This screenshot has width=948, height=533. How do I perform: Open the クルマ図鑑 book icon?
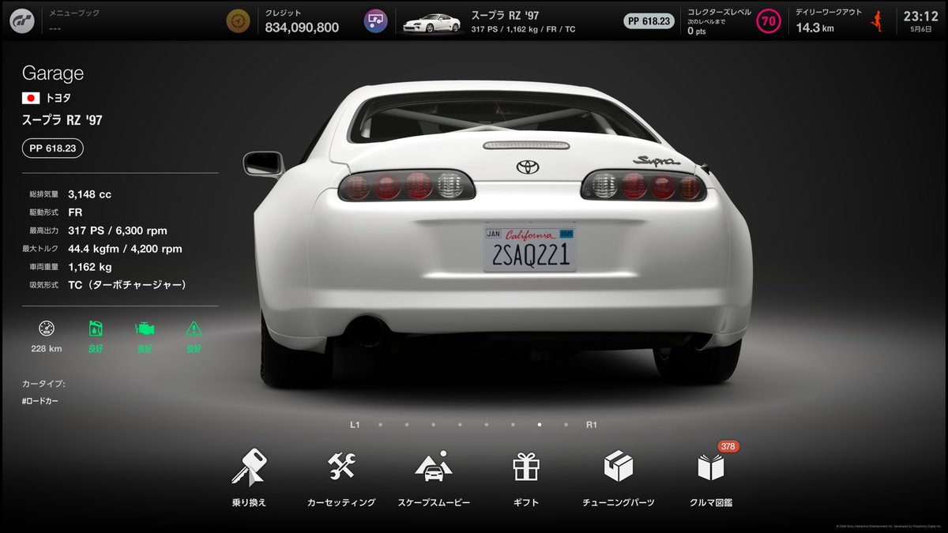711,467
